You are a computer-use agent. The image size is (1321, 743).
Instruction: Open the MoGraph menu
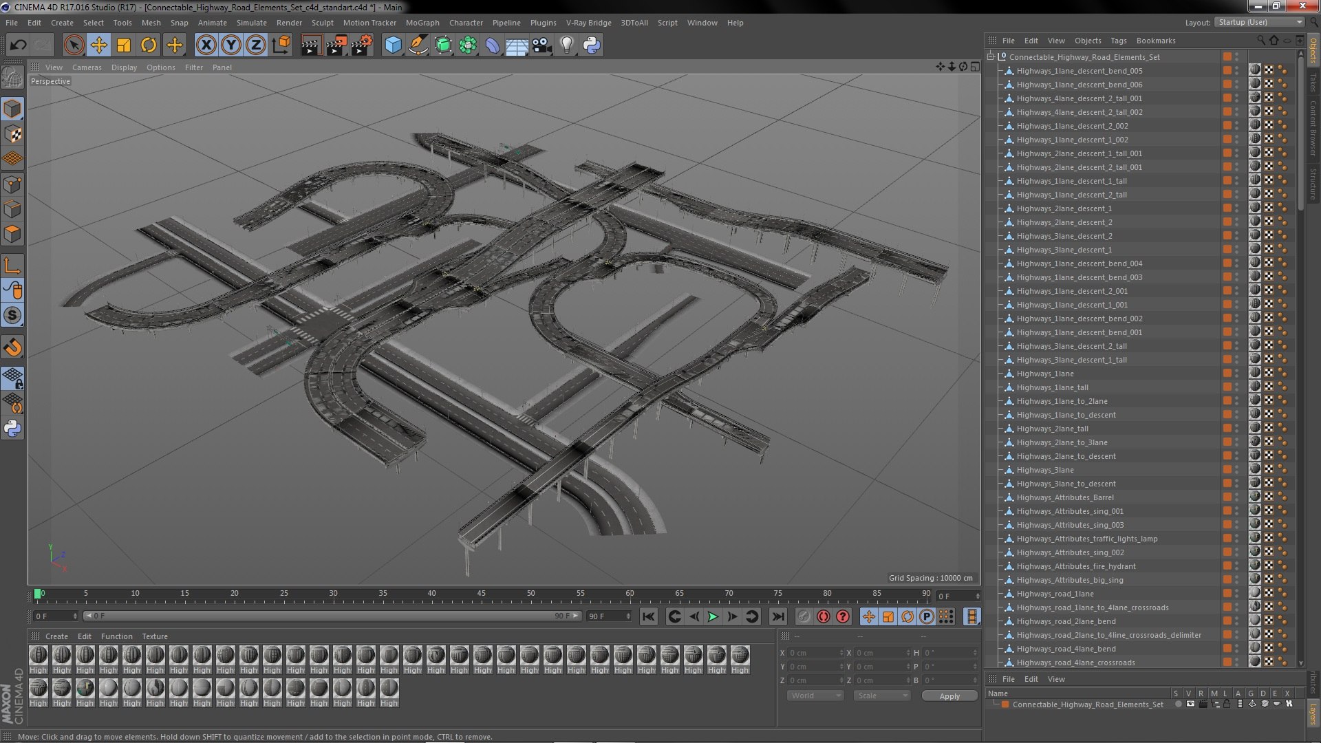click(x=422, y=23)
